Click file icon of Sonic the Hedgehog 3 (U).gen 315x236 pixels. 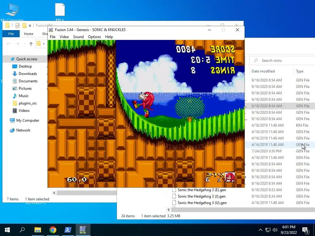point(174,203)
